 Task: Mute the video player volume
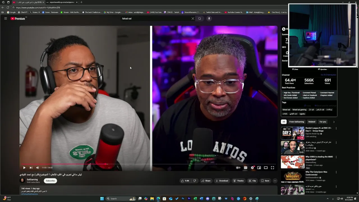[x=38, y=167]
